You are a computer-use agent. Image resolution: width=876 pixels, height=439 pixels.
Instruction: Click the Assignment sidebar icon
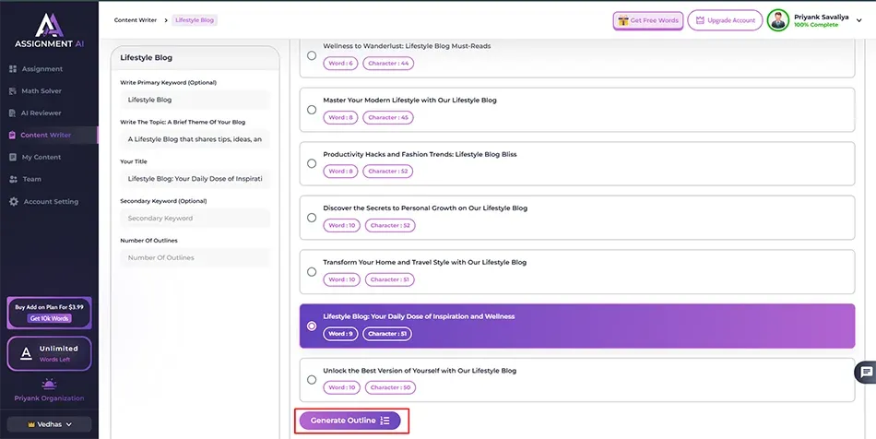coord(13,69)
